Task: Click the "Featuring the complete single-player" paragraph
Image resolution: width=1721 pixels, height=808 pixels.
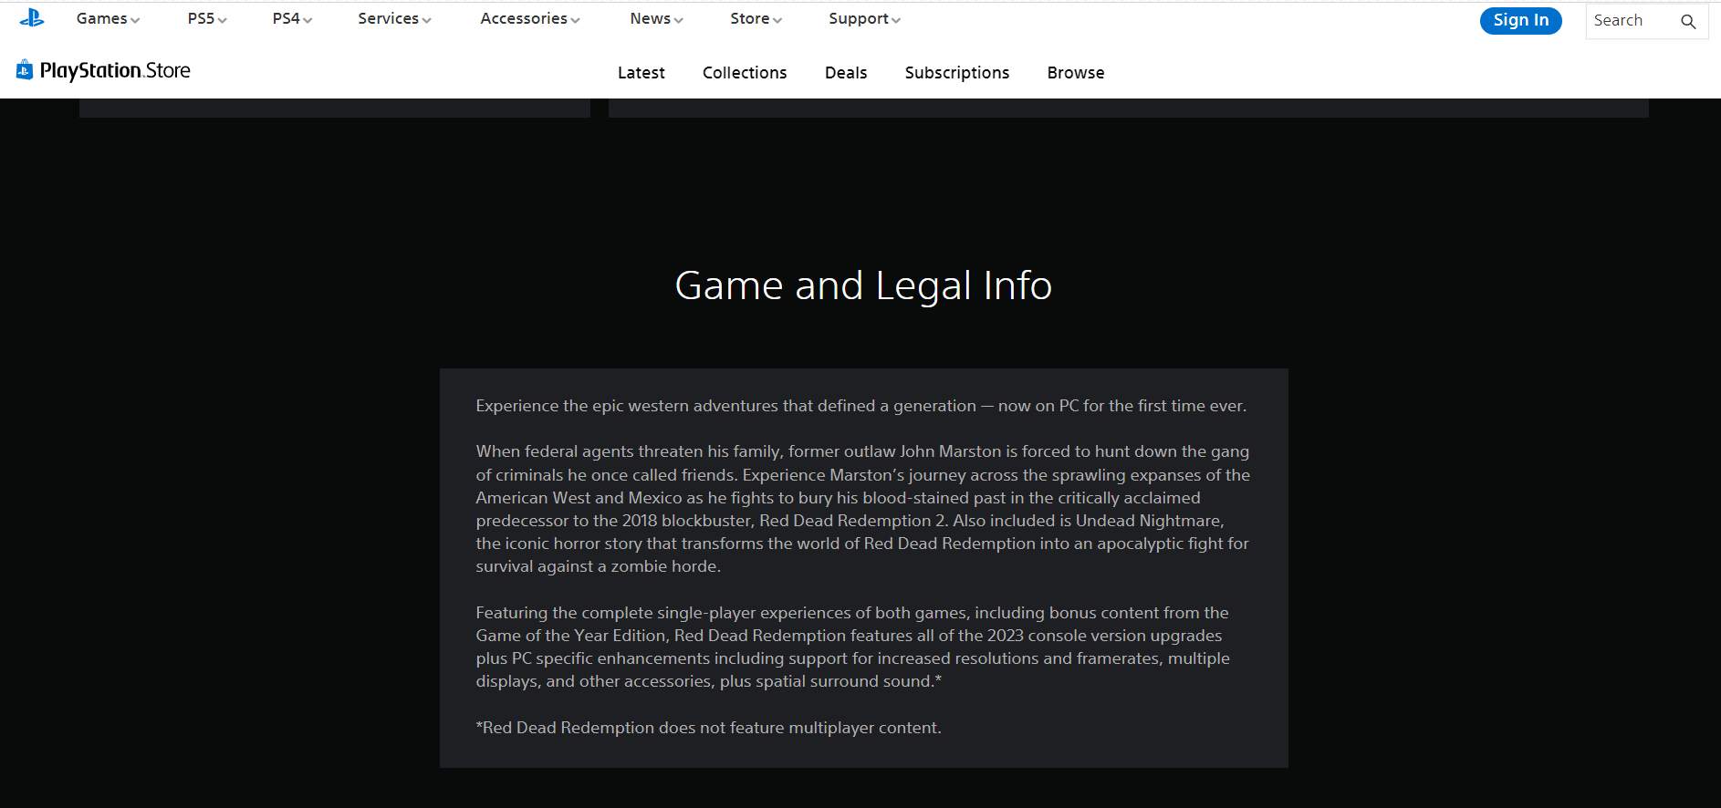Action: 852,647
